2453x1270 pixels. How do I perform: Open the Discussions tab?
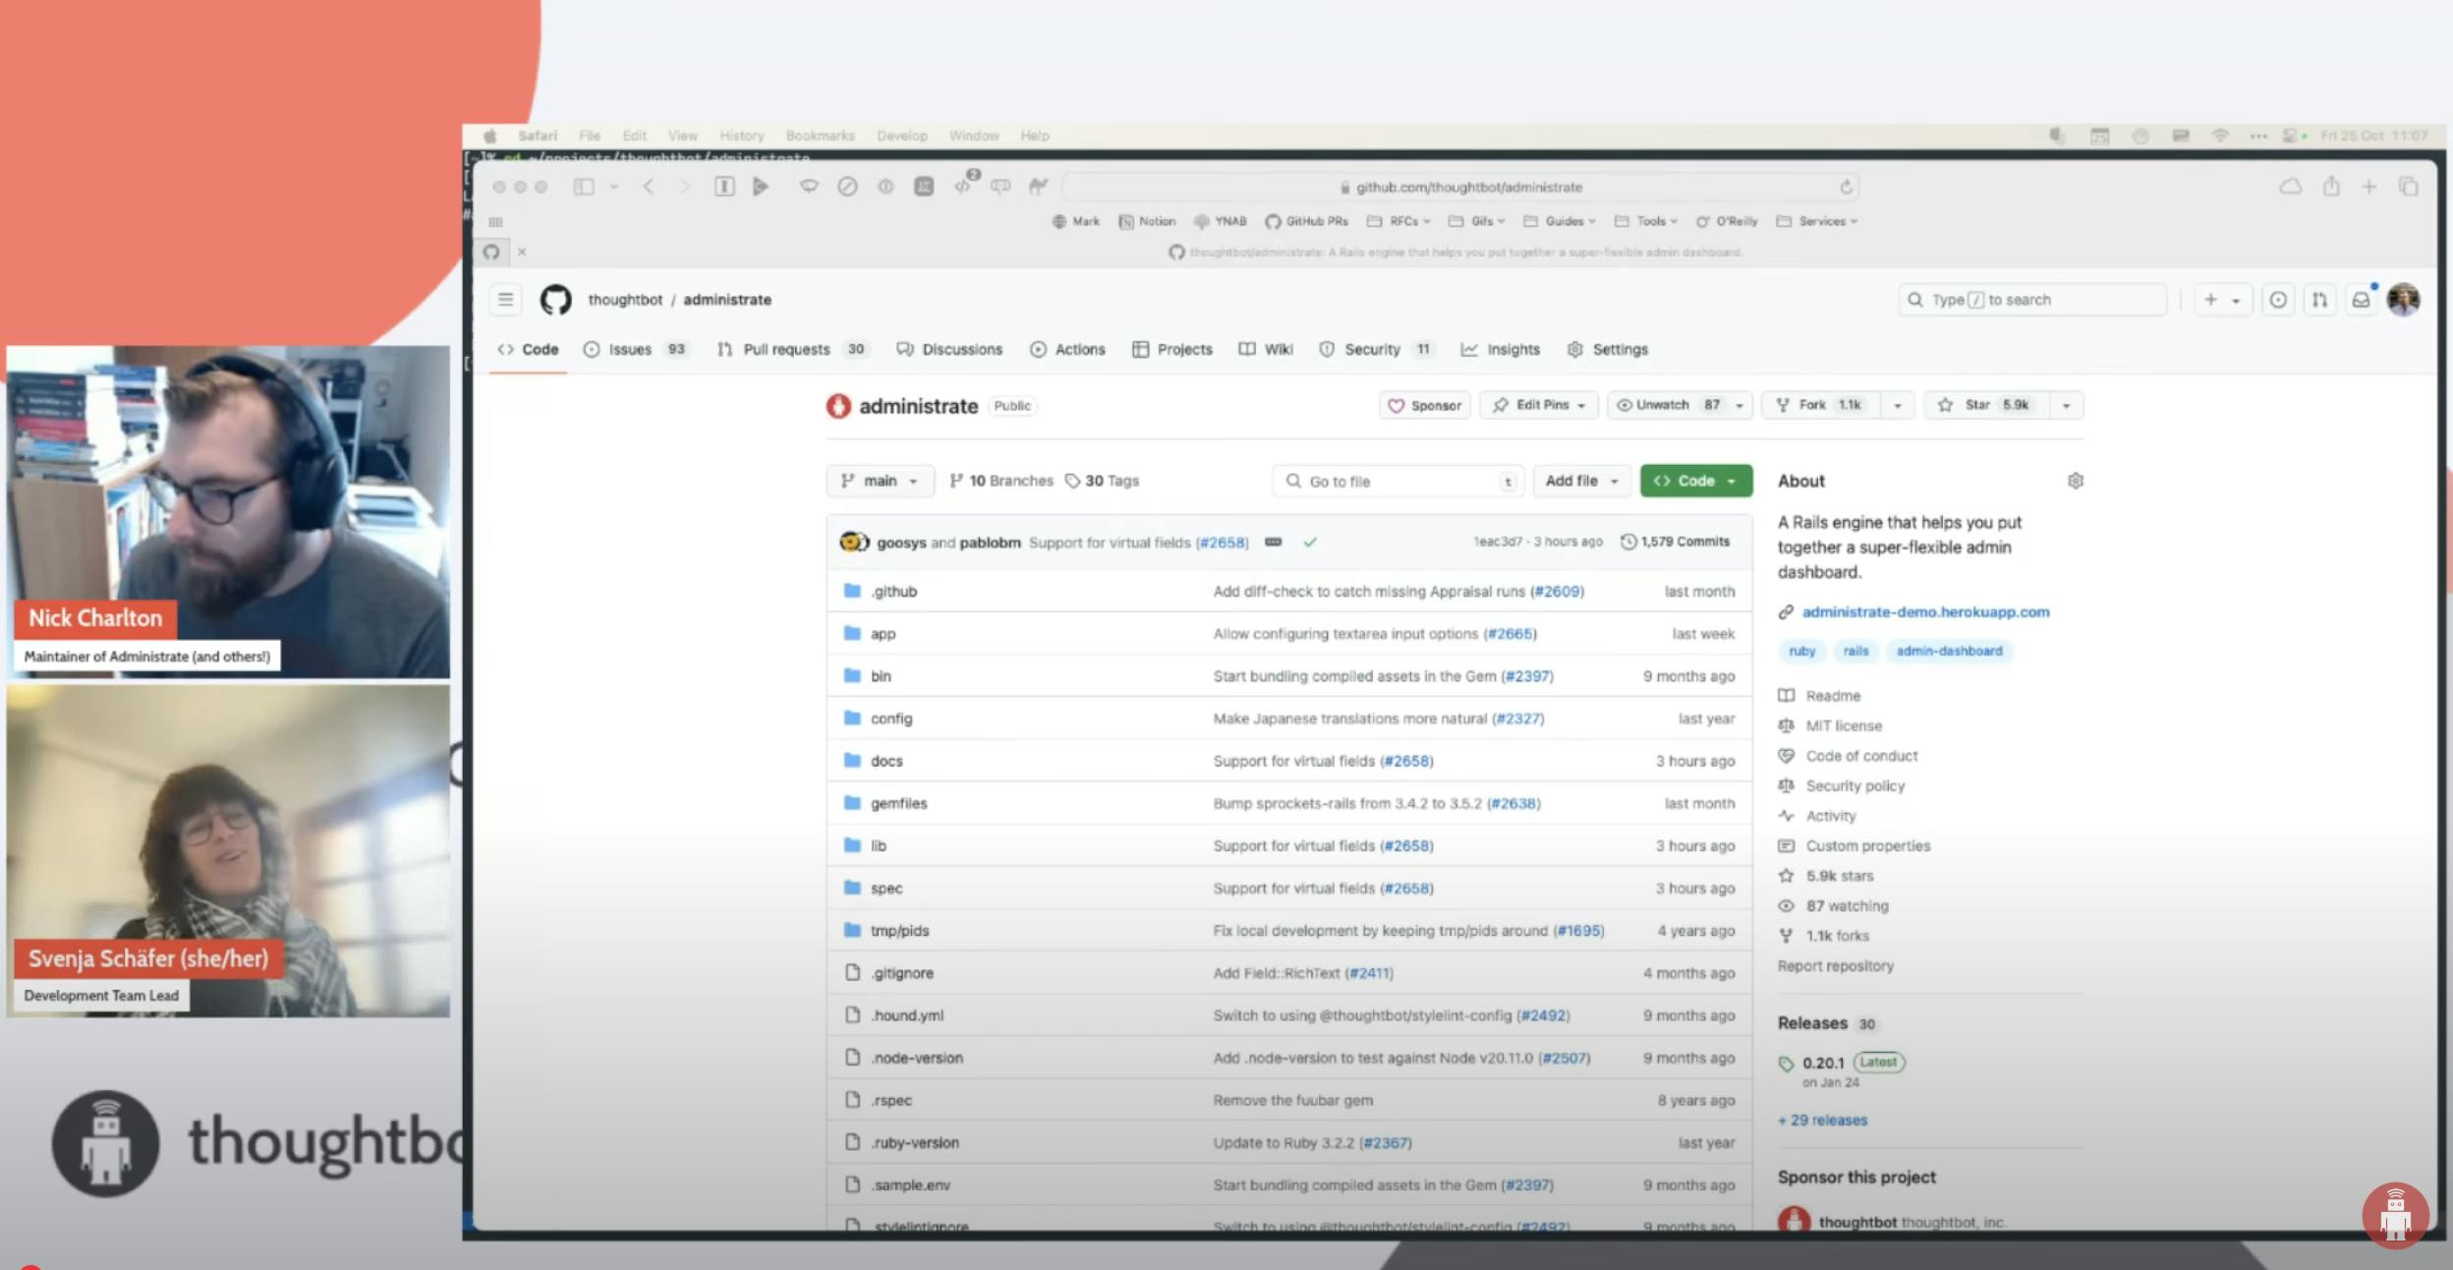pos(949,349)
